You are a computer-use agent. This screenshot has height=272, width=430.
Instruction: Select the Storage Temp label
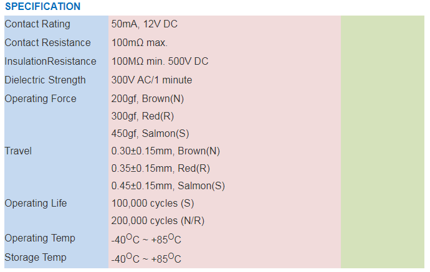36,258
